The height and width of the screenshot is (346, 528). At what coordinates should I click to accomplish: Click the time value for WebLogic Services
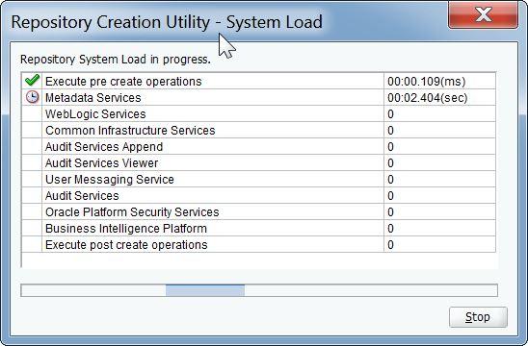tap(390, 113)
